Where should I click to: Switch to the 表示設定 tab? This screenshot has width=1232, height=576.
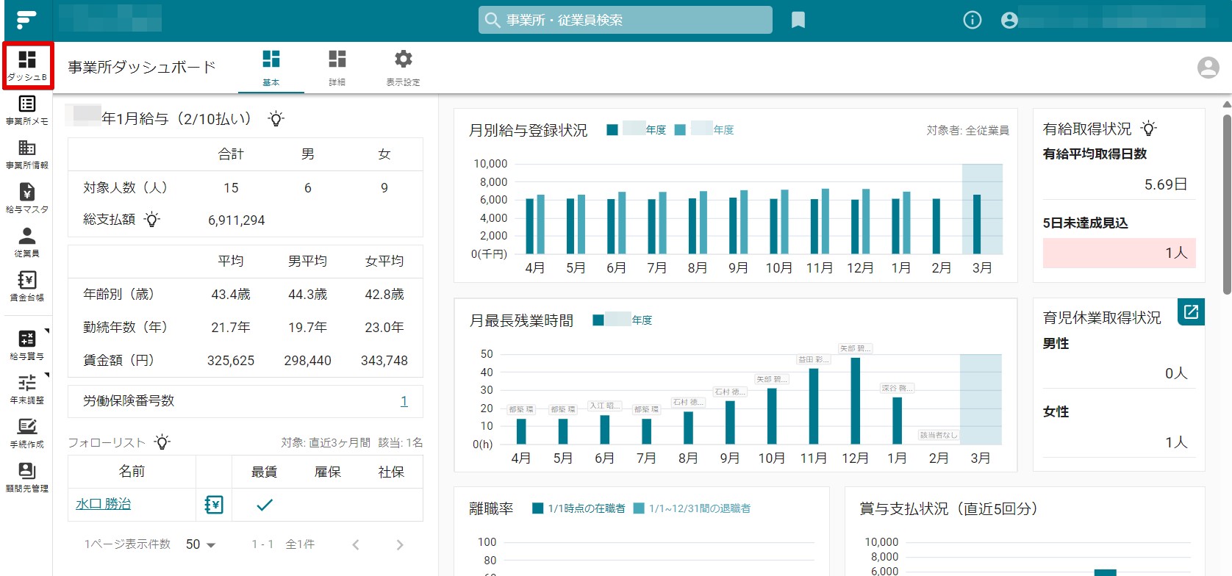403,68
